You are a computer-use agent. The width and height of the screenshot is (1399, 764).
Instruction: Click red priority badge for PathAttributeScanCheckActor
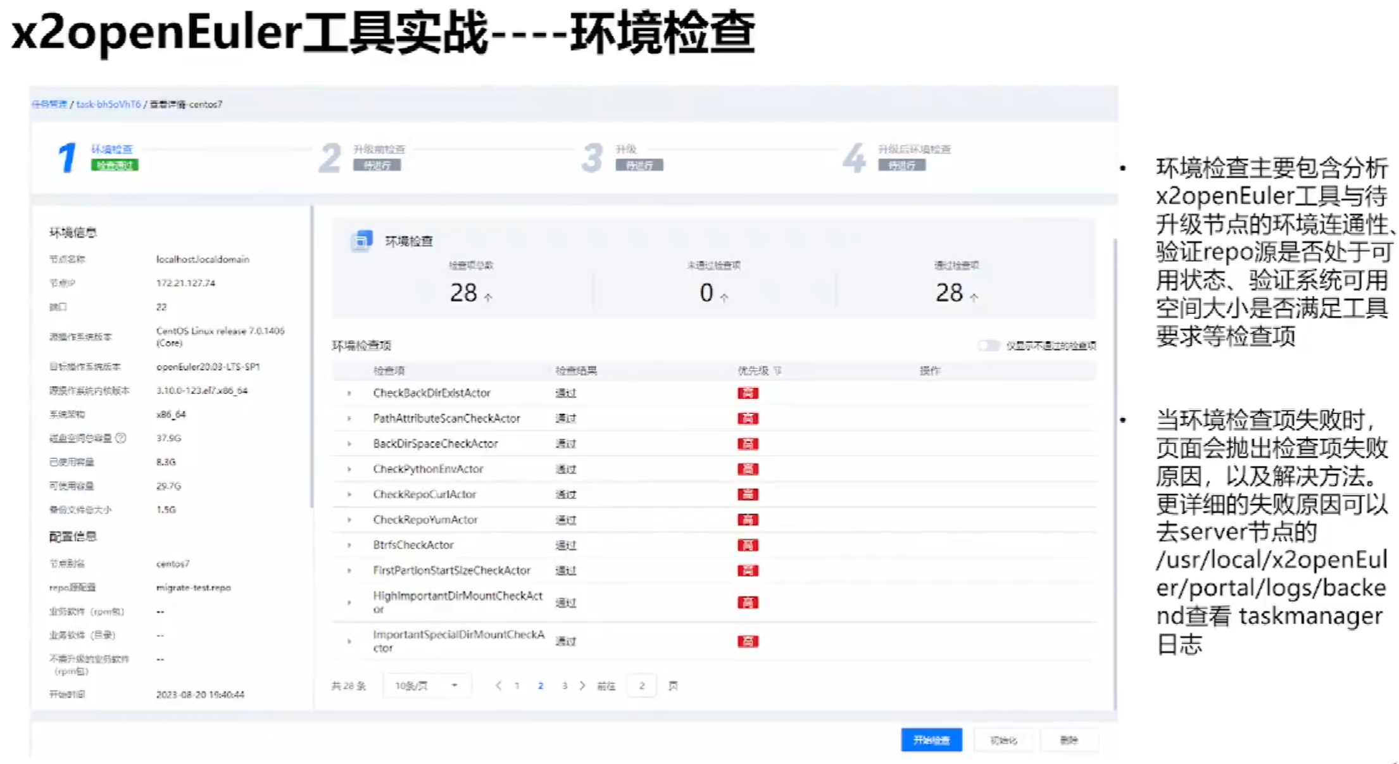coord(748,418)
